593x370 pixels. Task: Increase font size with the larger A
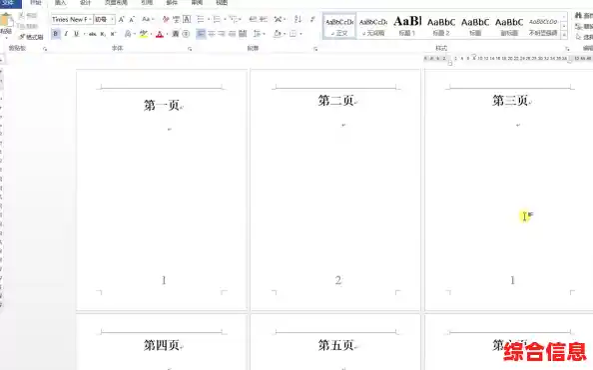(122, 19)
